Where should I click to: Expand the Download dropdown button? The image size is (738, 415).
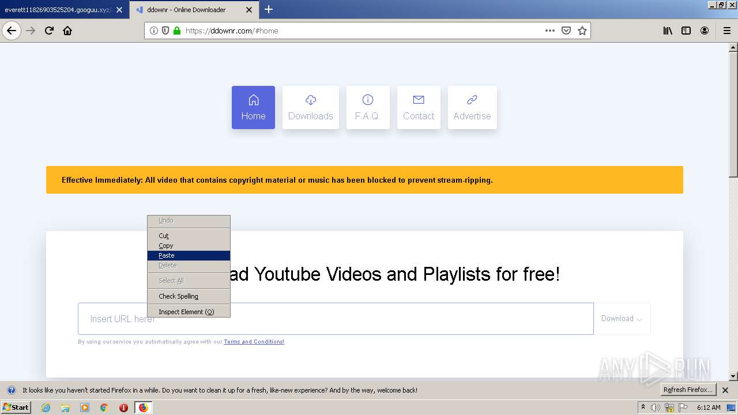622,319
